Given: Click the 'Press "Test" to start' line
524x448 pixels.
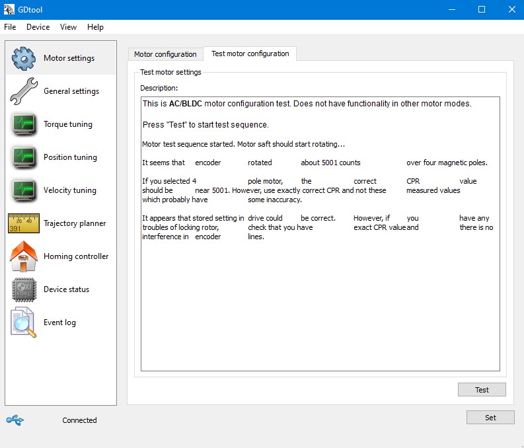Looking at the screenshot, I should click(206, 125).
